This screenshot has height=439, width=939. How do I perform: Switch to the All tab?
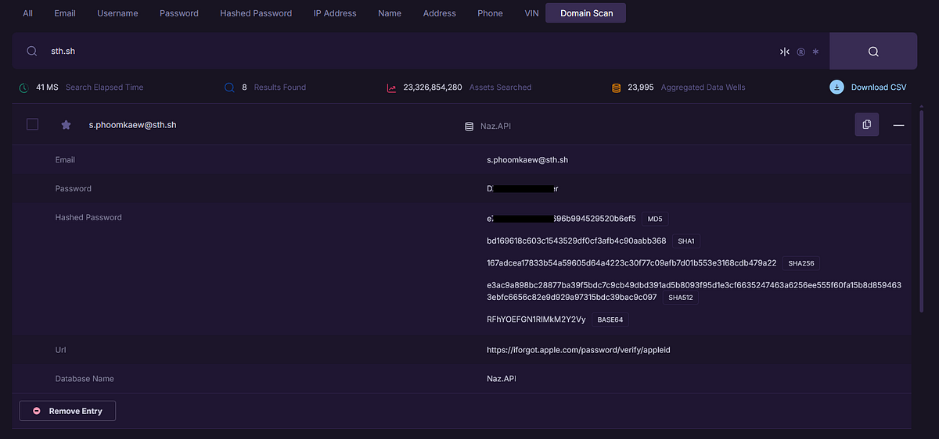click(27, 13)
